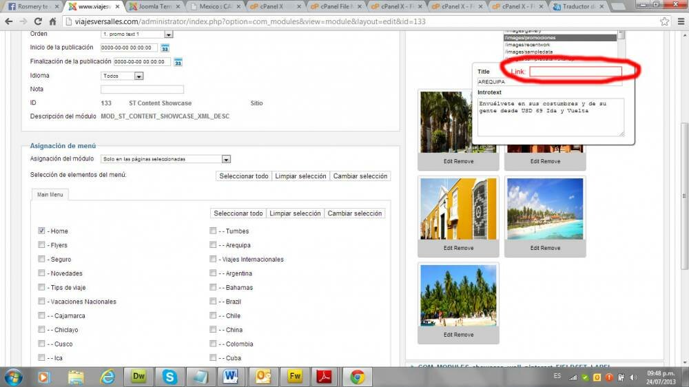Open Dreamweaver from the taskbar

click(138, 377)
